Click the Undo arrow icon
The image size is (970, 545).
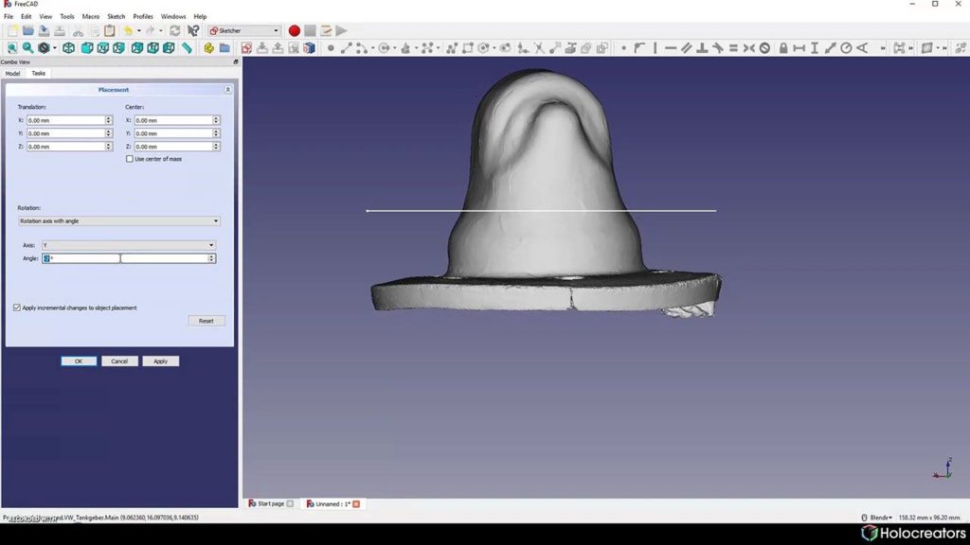click(128, 31)
